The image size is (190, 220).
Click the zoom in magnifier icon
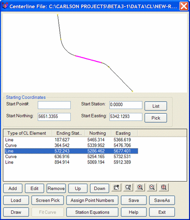point(140,187)
